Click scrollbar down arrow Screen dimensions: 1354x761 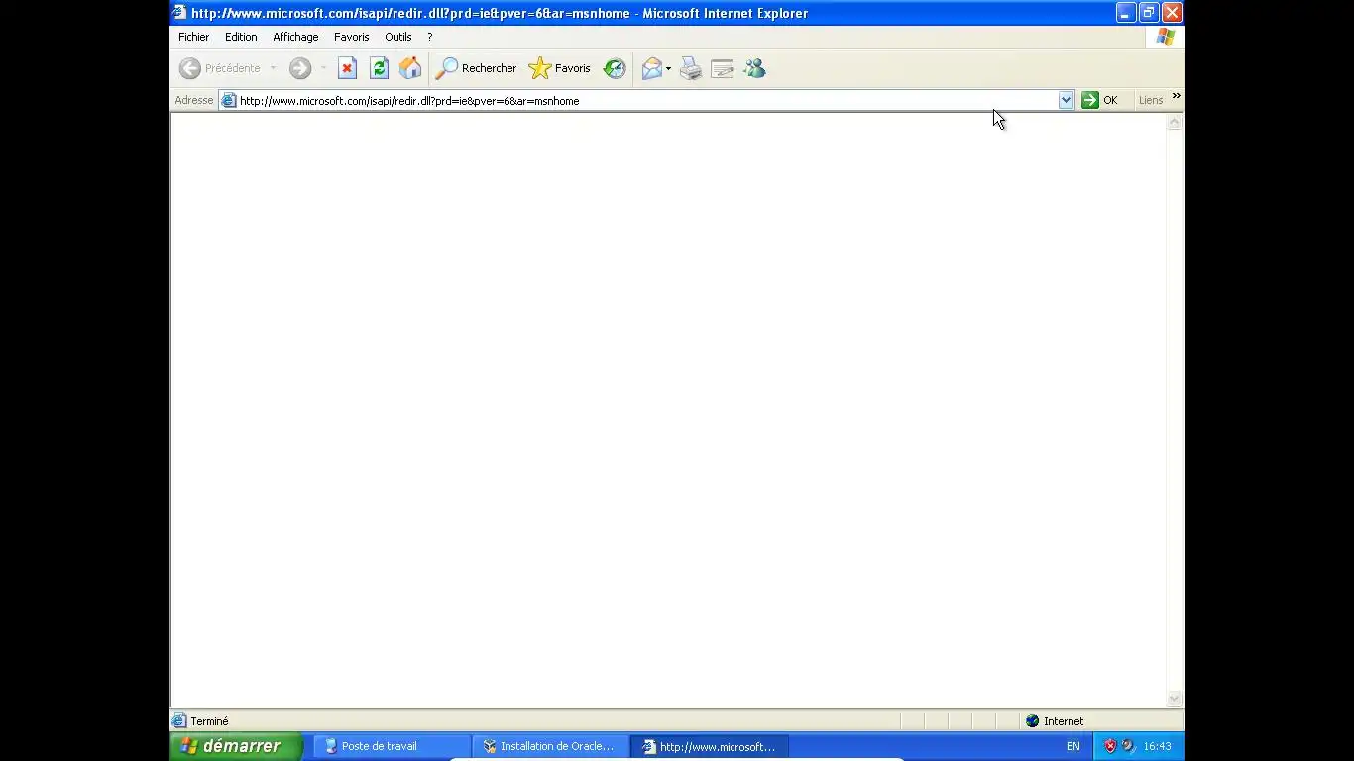(1175, 699)
